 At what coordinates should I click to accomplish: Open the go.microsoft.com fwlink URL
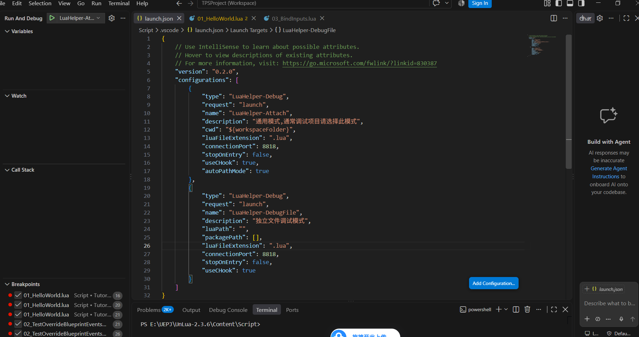359,63
